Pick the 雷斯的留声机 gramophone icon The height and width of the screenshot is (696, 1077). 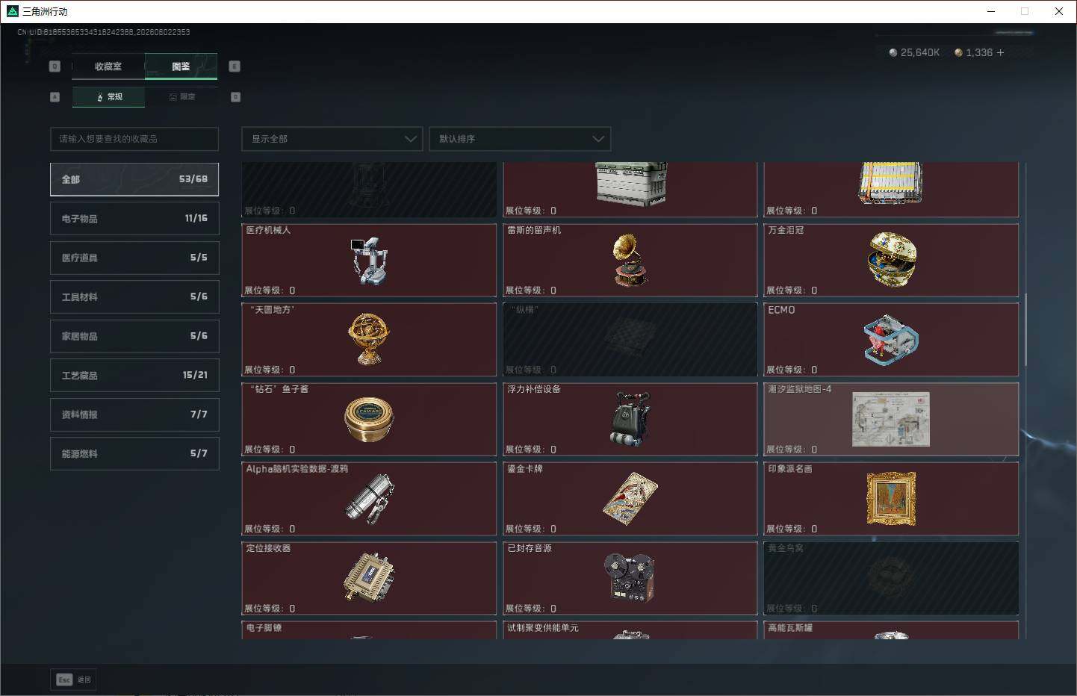click(x=630, y=261)
